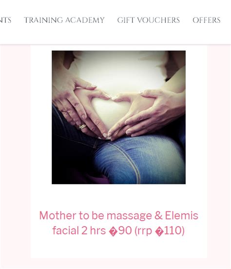Screen dimensions: 231x269
Task: Open the Training Academy menu item
Action: pos(64,20)
